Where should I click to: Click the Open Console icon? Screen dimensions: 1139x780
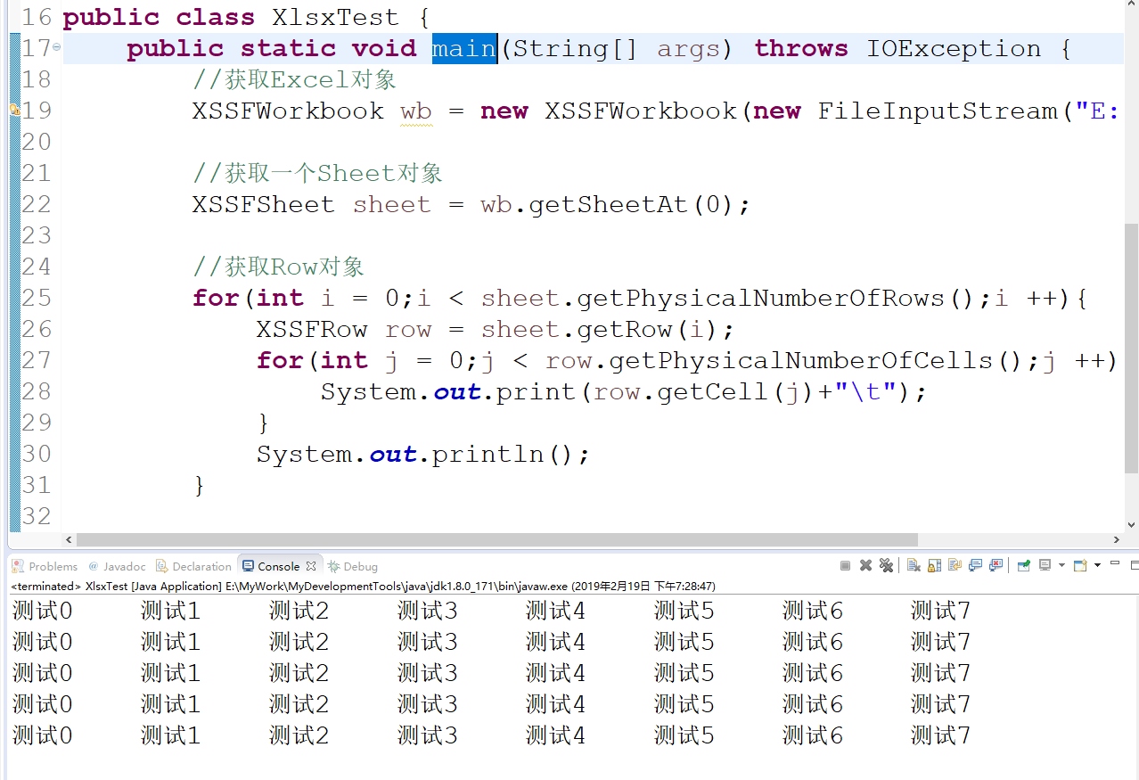point(1080,565)
